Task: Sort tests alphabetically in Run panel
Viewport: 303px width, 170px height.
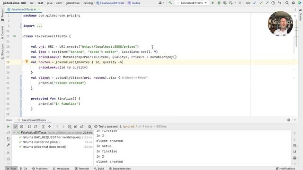Action: pyautogui.click(x=29, y=127)
